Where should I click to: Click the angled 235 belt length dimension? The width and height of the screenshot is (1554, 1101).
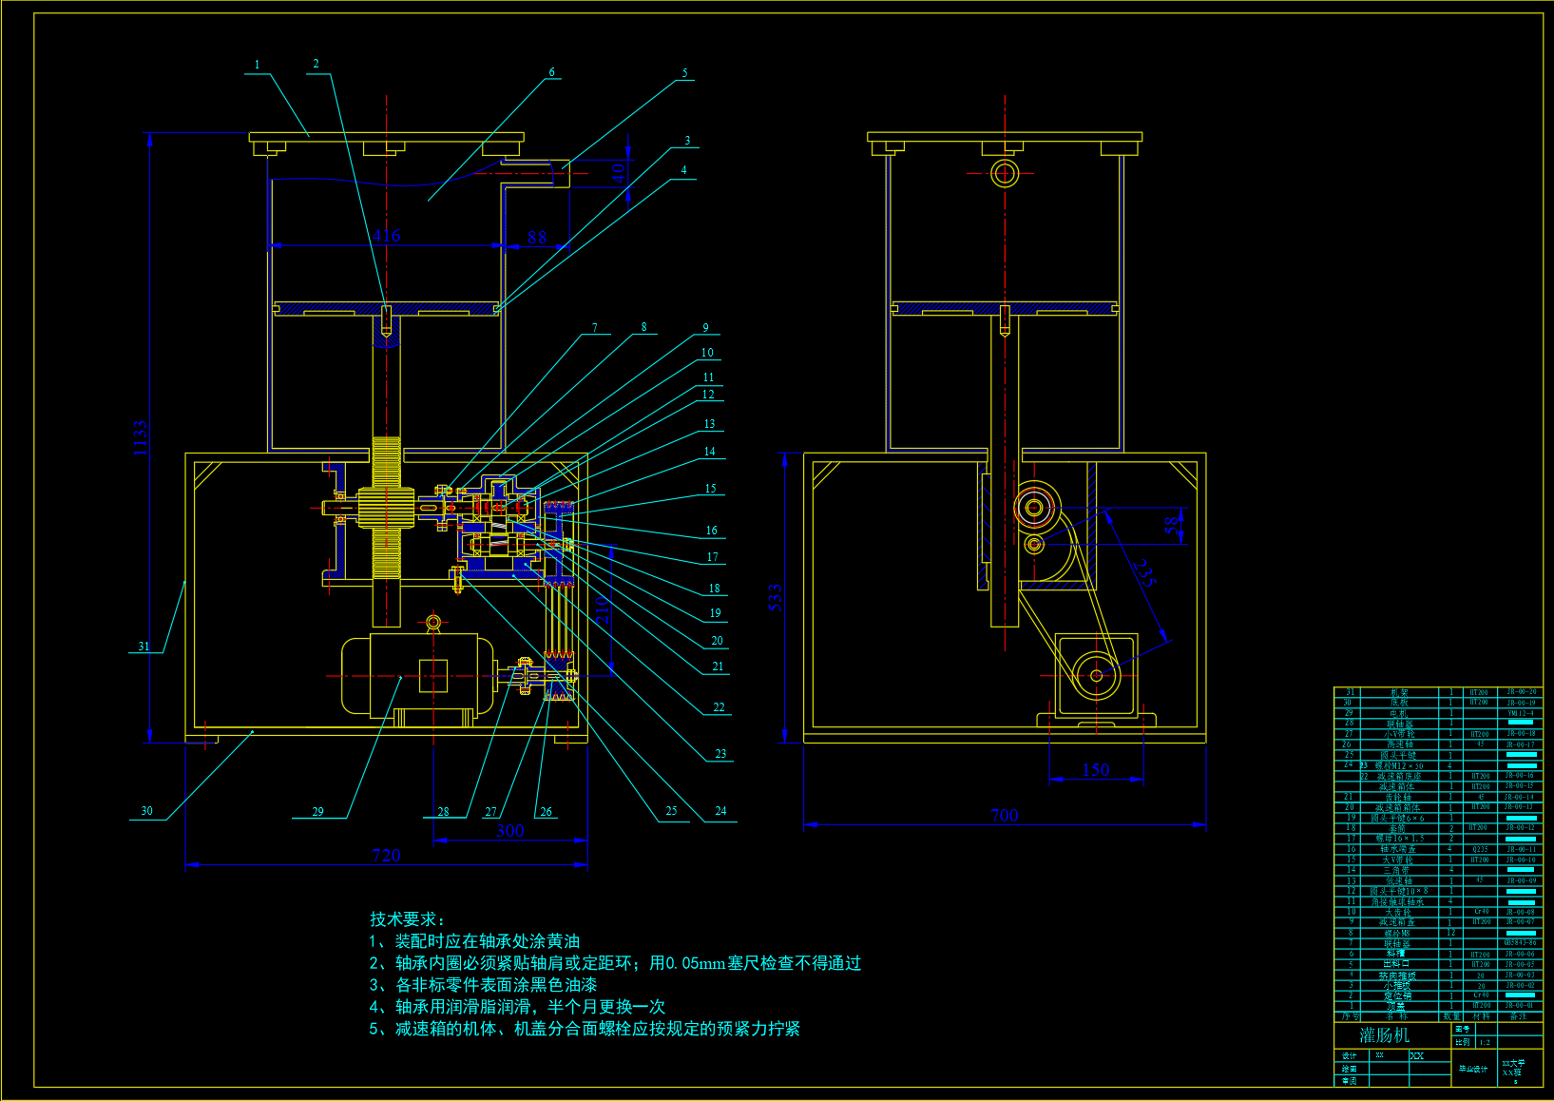click(x=1144, y=573)
